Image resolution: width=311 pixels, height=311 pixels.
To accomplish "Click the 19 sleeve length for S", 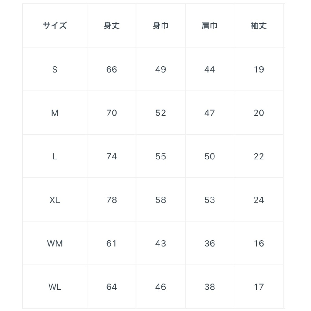I will (x=258, y=70).
